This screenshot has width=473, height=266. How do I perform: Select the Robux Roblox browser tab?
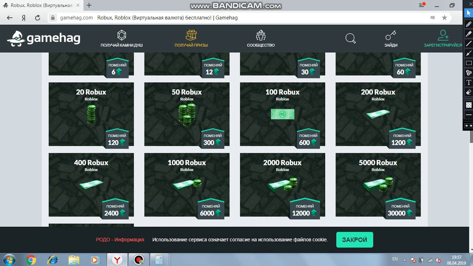(x=41, y=6)
